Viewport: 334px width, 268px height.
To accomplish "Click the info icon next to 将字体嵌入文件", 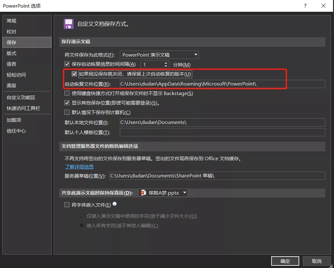I will tap(114, 204).
